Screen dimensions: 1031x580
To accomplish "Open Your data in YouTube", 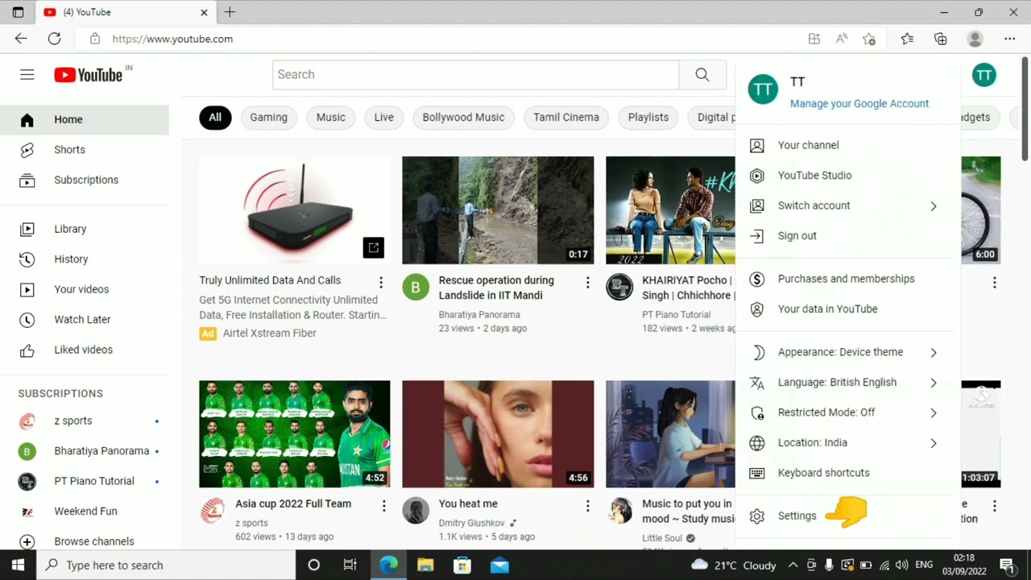I will coord(844,309).
